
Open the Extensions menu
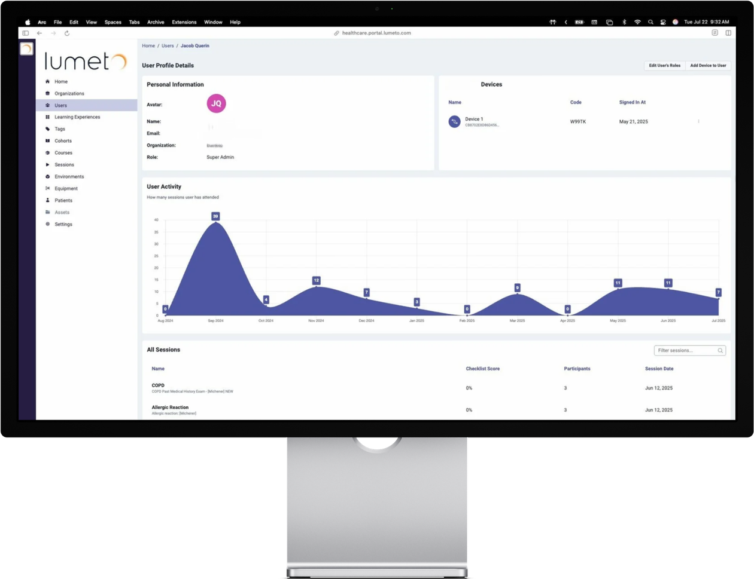click(184, 22)
